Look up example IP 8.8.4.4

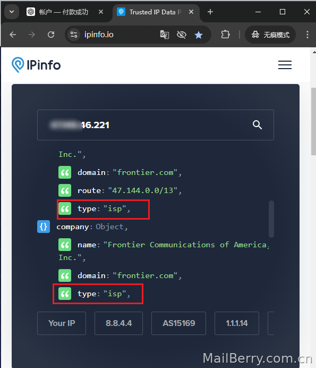click(118, 323)
